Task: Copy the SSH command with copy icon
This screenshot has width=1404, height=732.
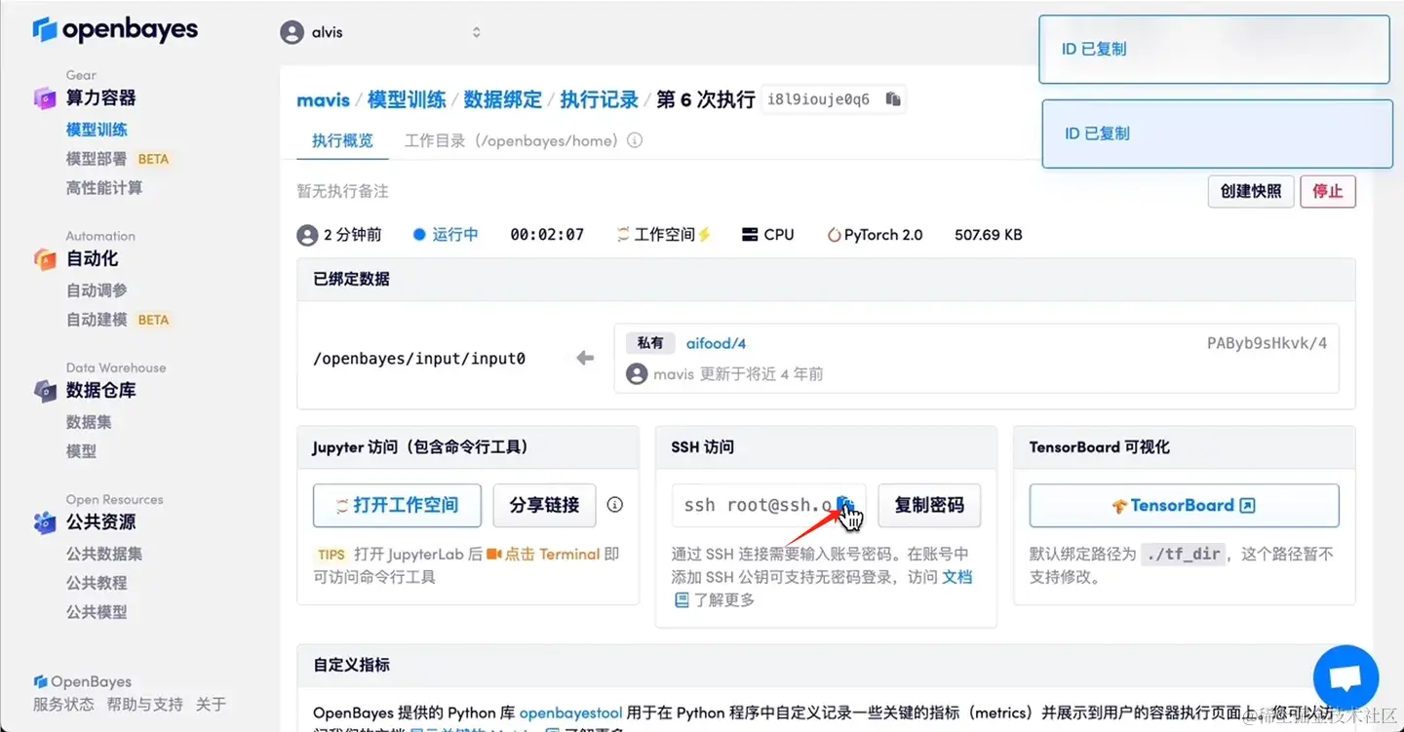Action: point(846,505)
